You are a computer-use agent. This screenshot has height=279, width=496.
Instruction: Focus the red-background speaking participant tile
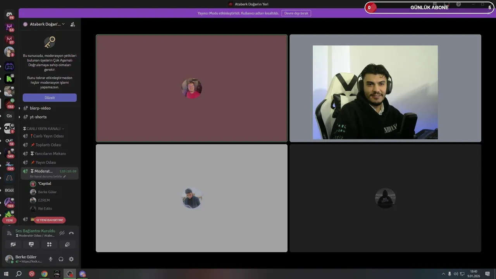[x=191, y=88]
